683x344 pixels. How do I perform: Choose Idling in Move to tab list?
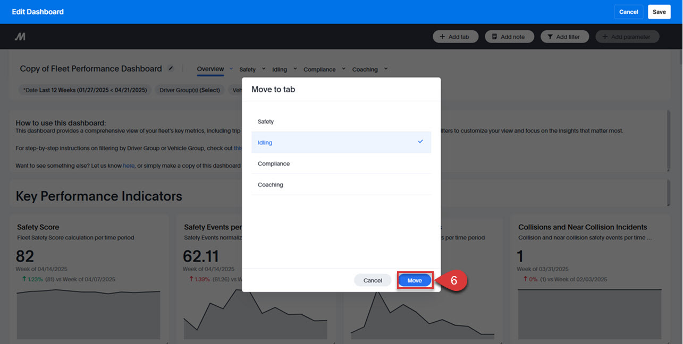[x=341, y=142]
